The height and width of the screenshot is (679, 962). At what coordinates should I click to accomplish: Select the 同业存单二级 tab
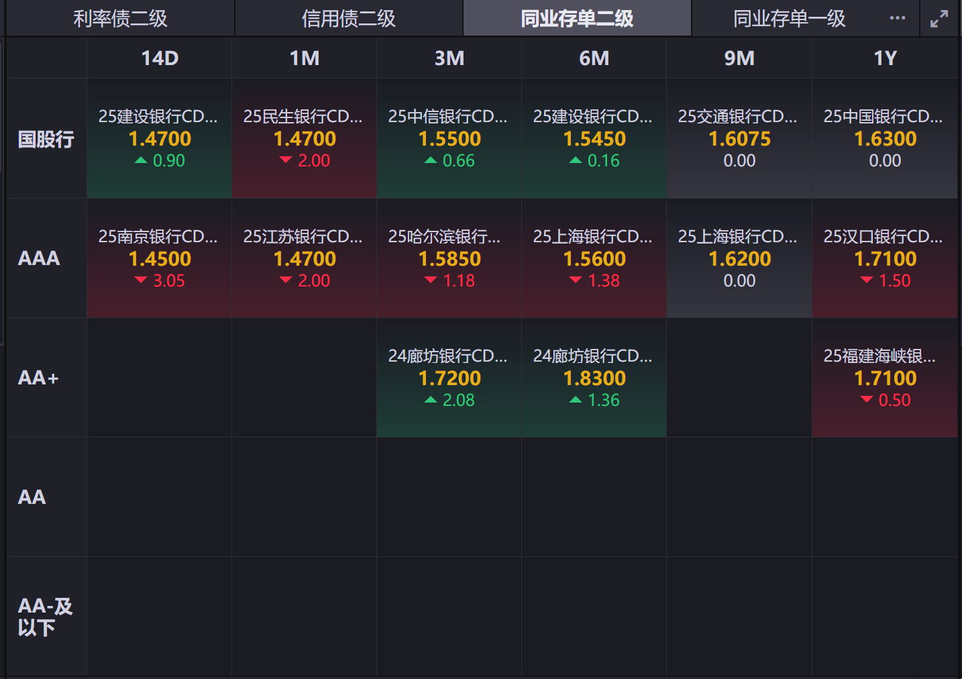pyautogui.click(x=577, y=18)
